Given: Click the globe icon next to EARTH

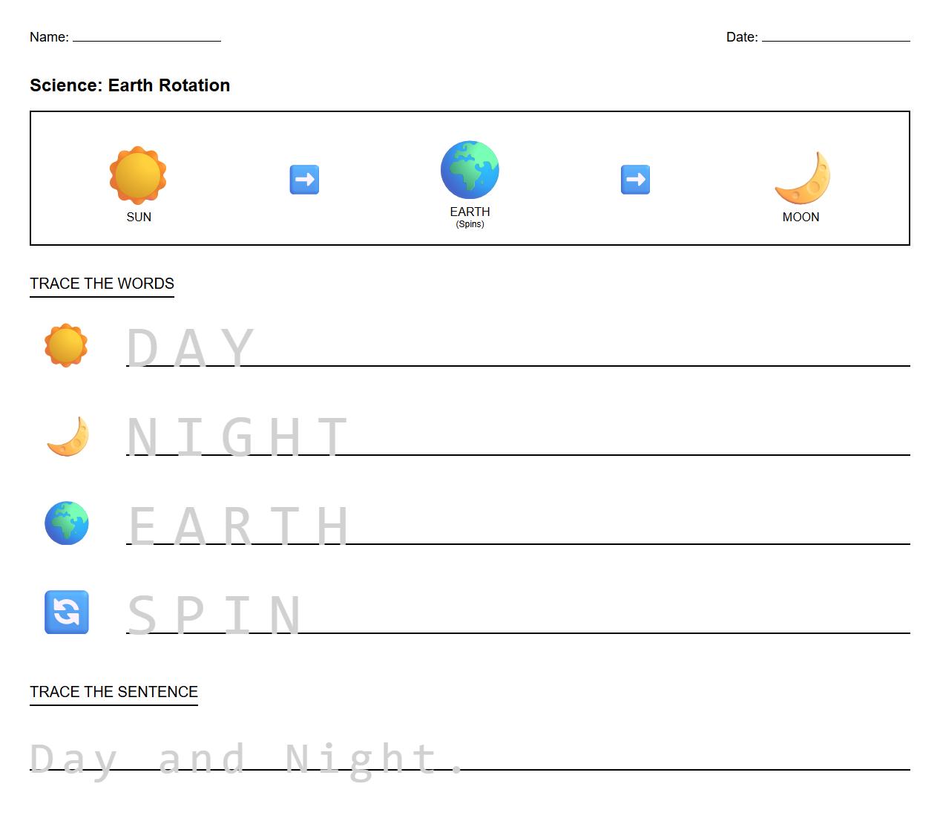Looking at the screenshot, I should click(x=67, y=523).
